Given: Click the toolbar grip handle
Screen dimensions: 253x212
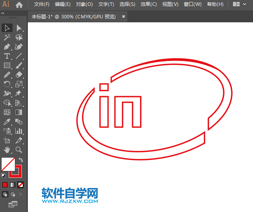Looking at the screenshot, I should point(13,17).
